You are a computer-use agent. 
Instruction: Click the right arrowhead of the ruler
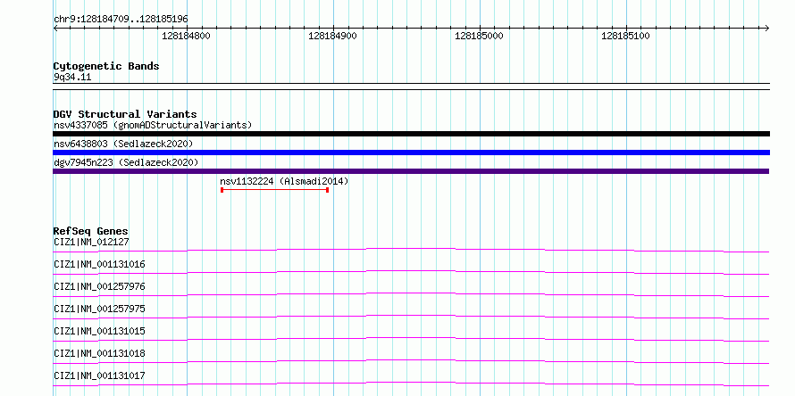[767, 28]
